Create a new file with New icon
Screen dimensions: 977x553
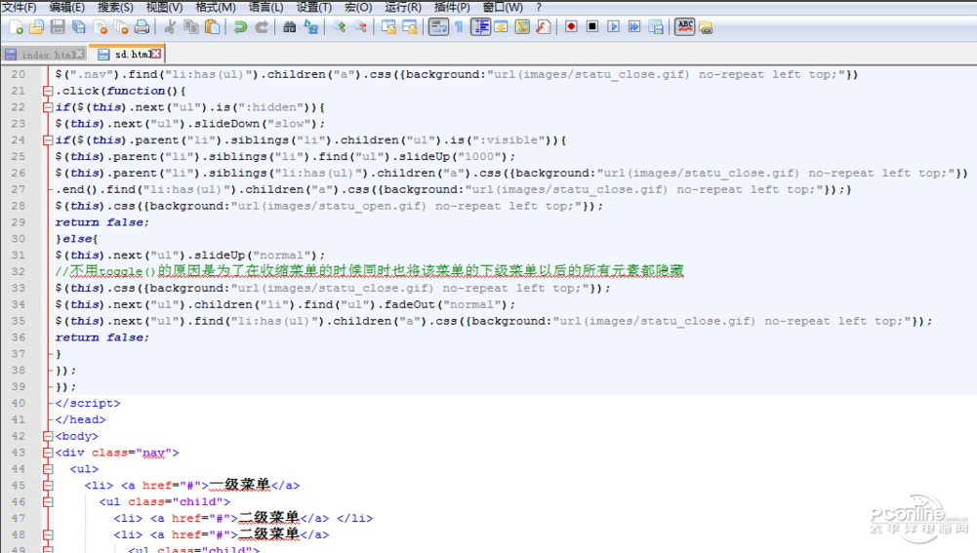[17, 26]
